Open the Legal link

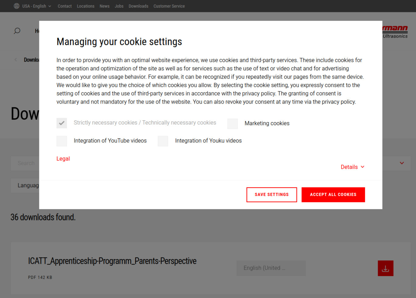(x=63, y=159)
